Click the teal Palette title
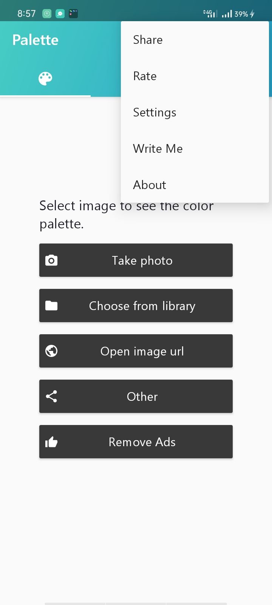 (x=35, y=40)
